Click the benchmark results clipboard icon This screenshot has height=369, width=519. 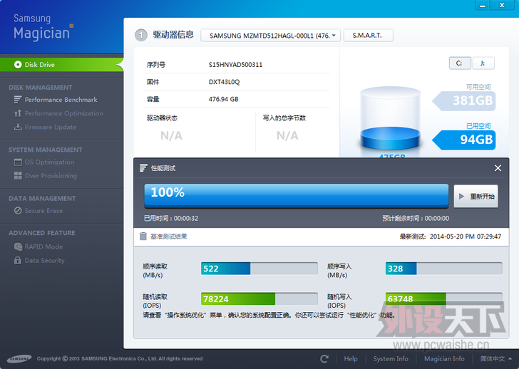143,236
